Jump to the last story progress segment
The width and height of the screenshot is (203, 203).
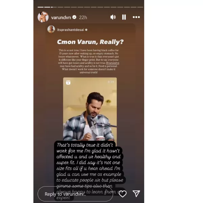tap(140, 7)
